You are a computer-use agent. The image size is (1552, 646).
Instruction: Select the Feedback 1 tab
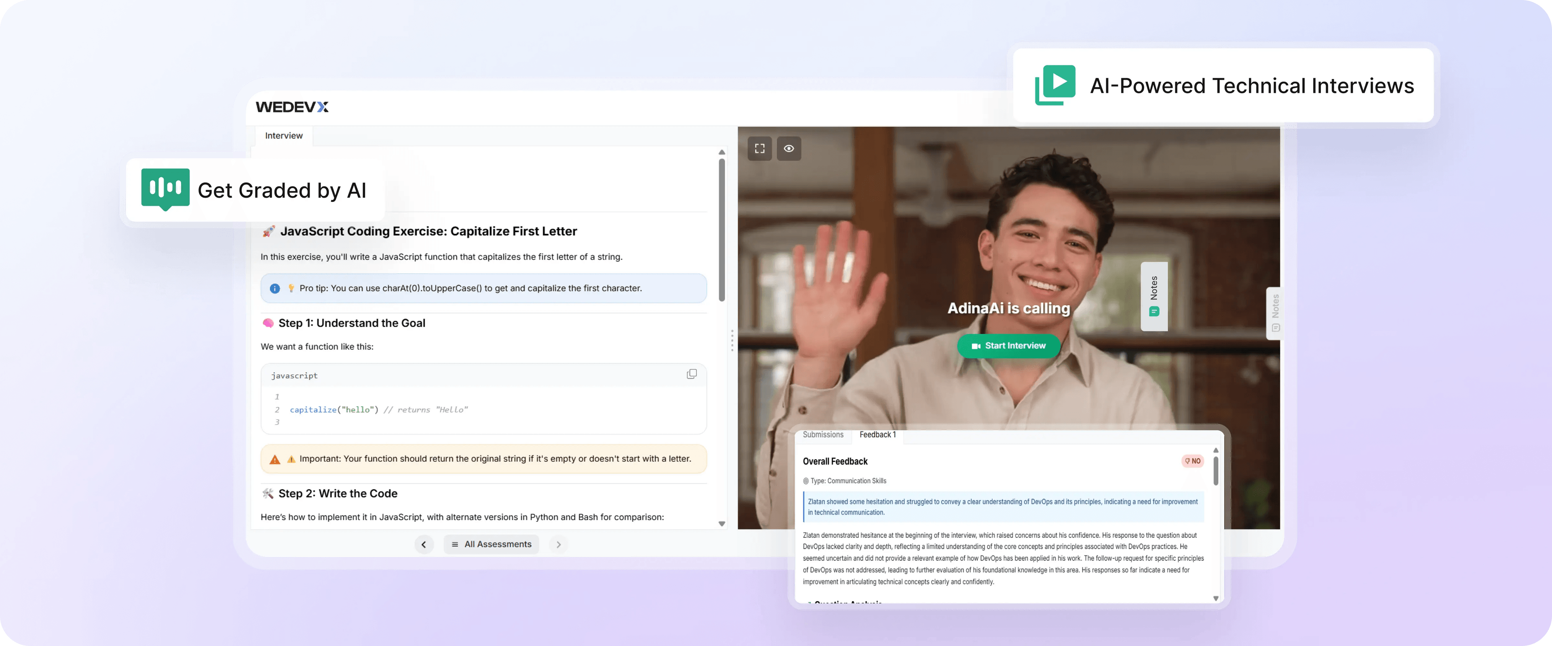(877, 435)
